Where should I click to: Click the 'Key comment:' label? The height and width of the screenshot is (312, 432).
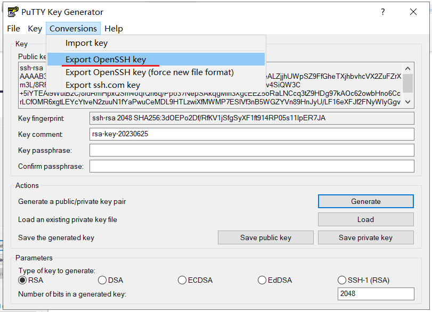(x=40, y=134)
